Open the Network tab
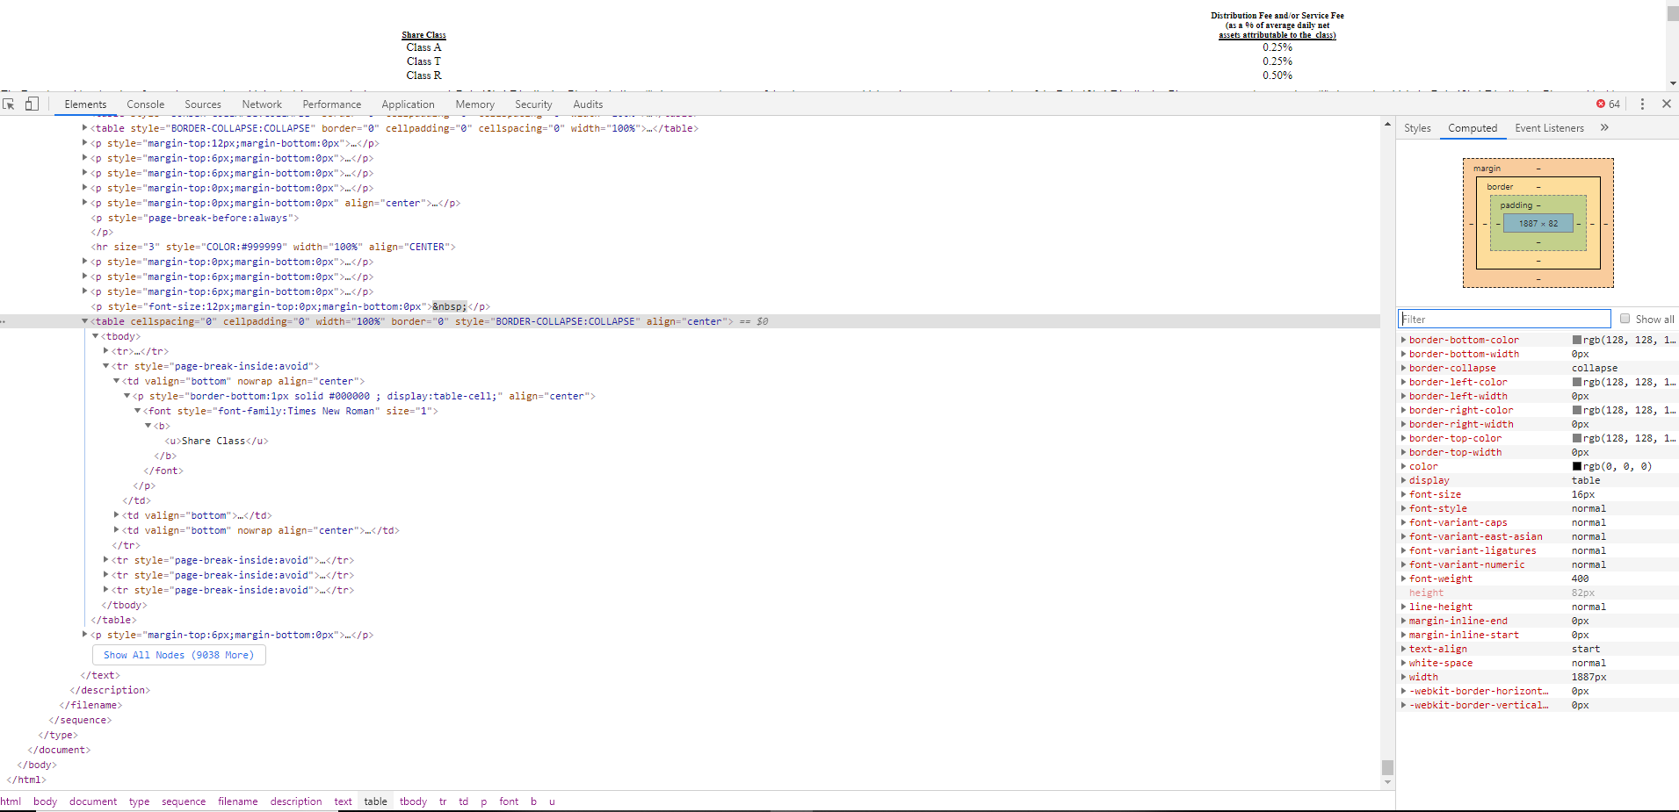 coord(262,104)
